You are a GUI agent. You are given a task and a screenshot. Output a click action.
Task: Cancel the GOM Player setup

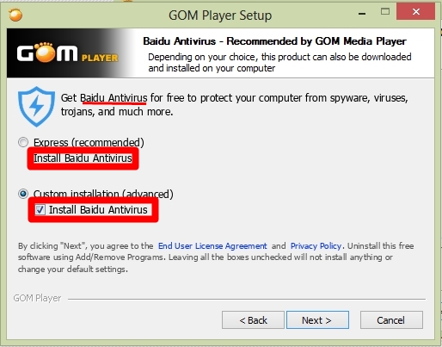(391, 319)
